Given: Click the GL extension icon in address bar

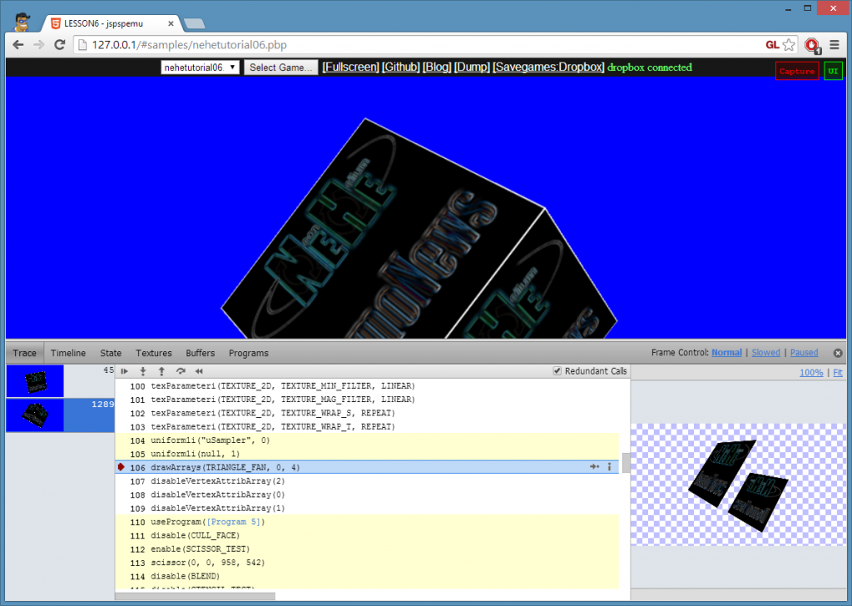Looking at the screenshot, I should [x=772, y=45].
